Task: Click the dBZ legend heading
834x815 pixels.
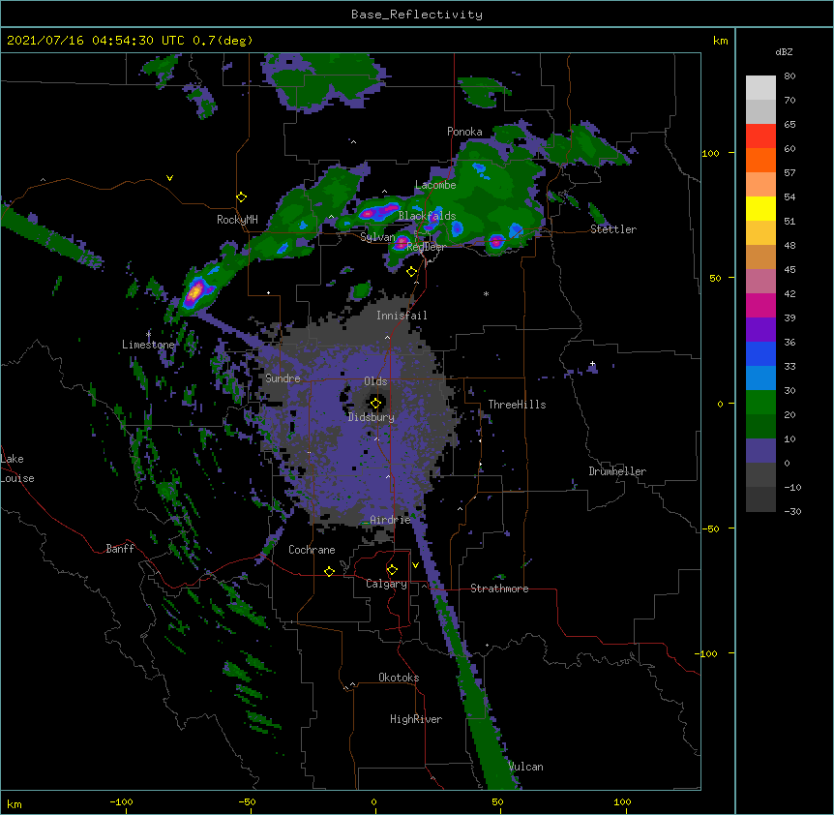Action: pyautogui.click(x=784, y=52)
